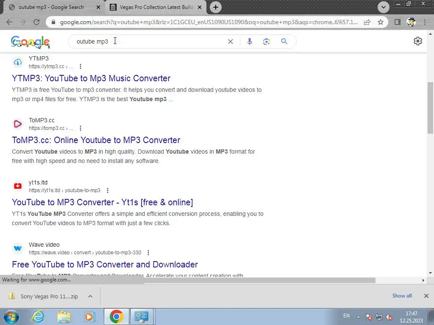Click the horizontal scrollbar right arrow
Screen dimensions: 434x325
coord(423,280)
